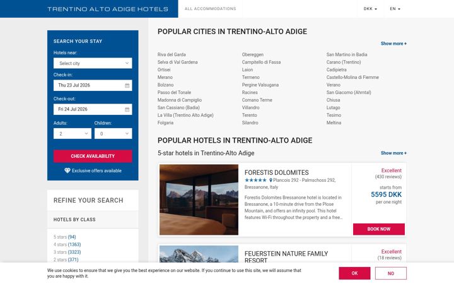
Task: Book Forestis Dolomites now
Action: tap(379, 229)
